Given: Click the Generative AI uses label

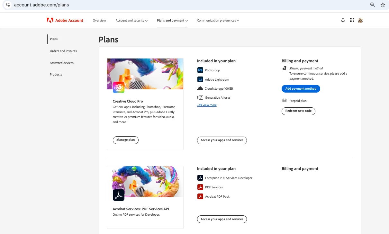Looking at the screenshot, I should (x=218, y=98).
